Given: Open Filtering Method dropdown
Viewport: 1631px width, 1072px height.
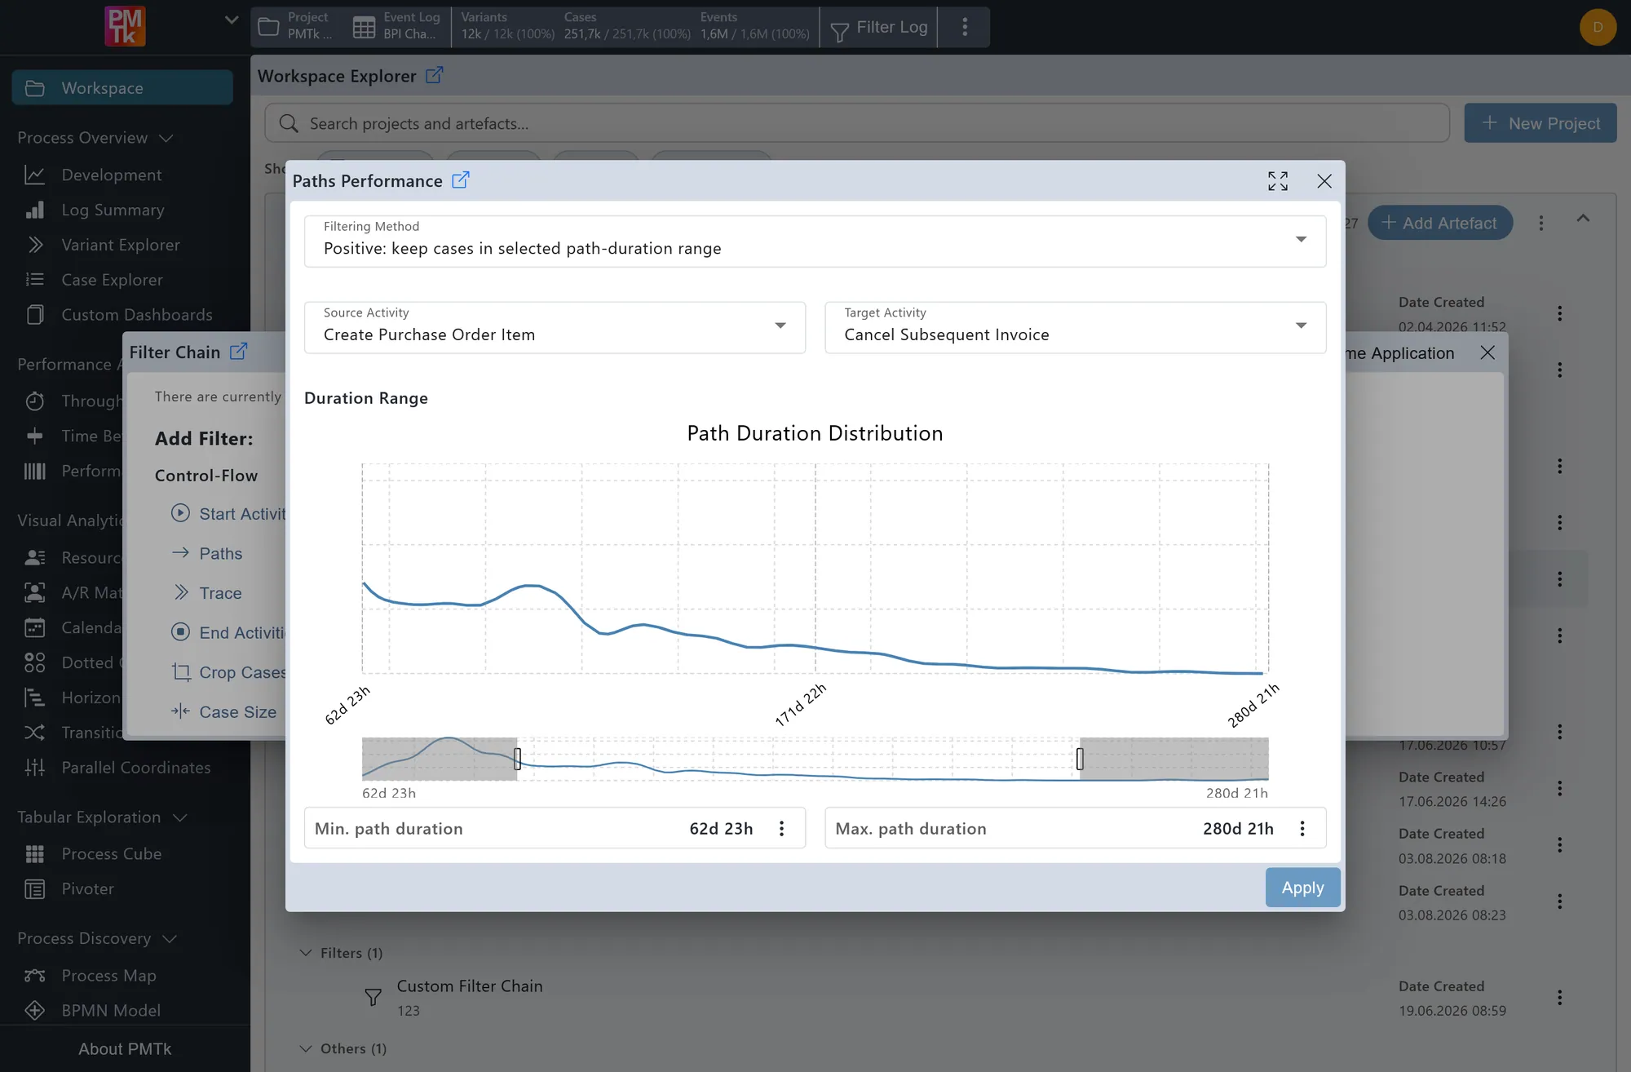Looking at the screenshot, I should 815,241.
